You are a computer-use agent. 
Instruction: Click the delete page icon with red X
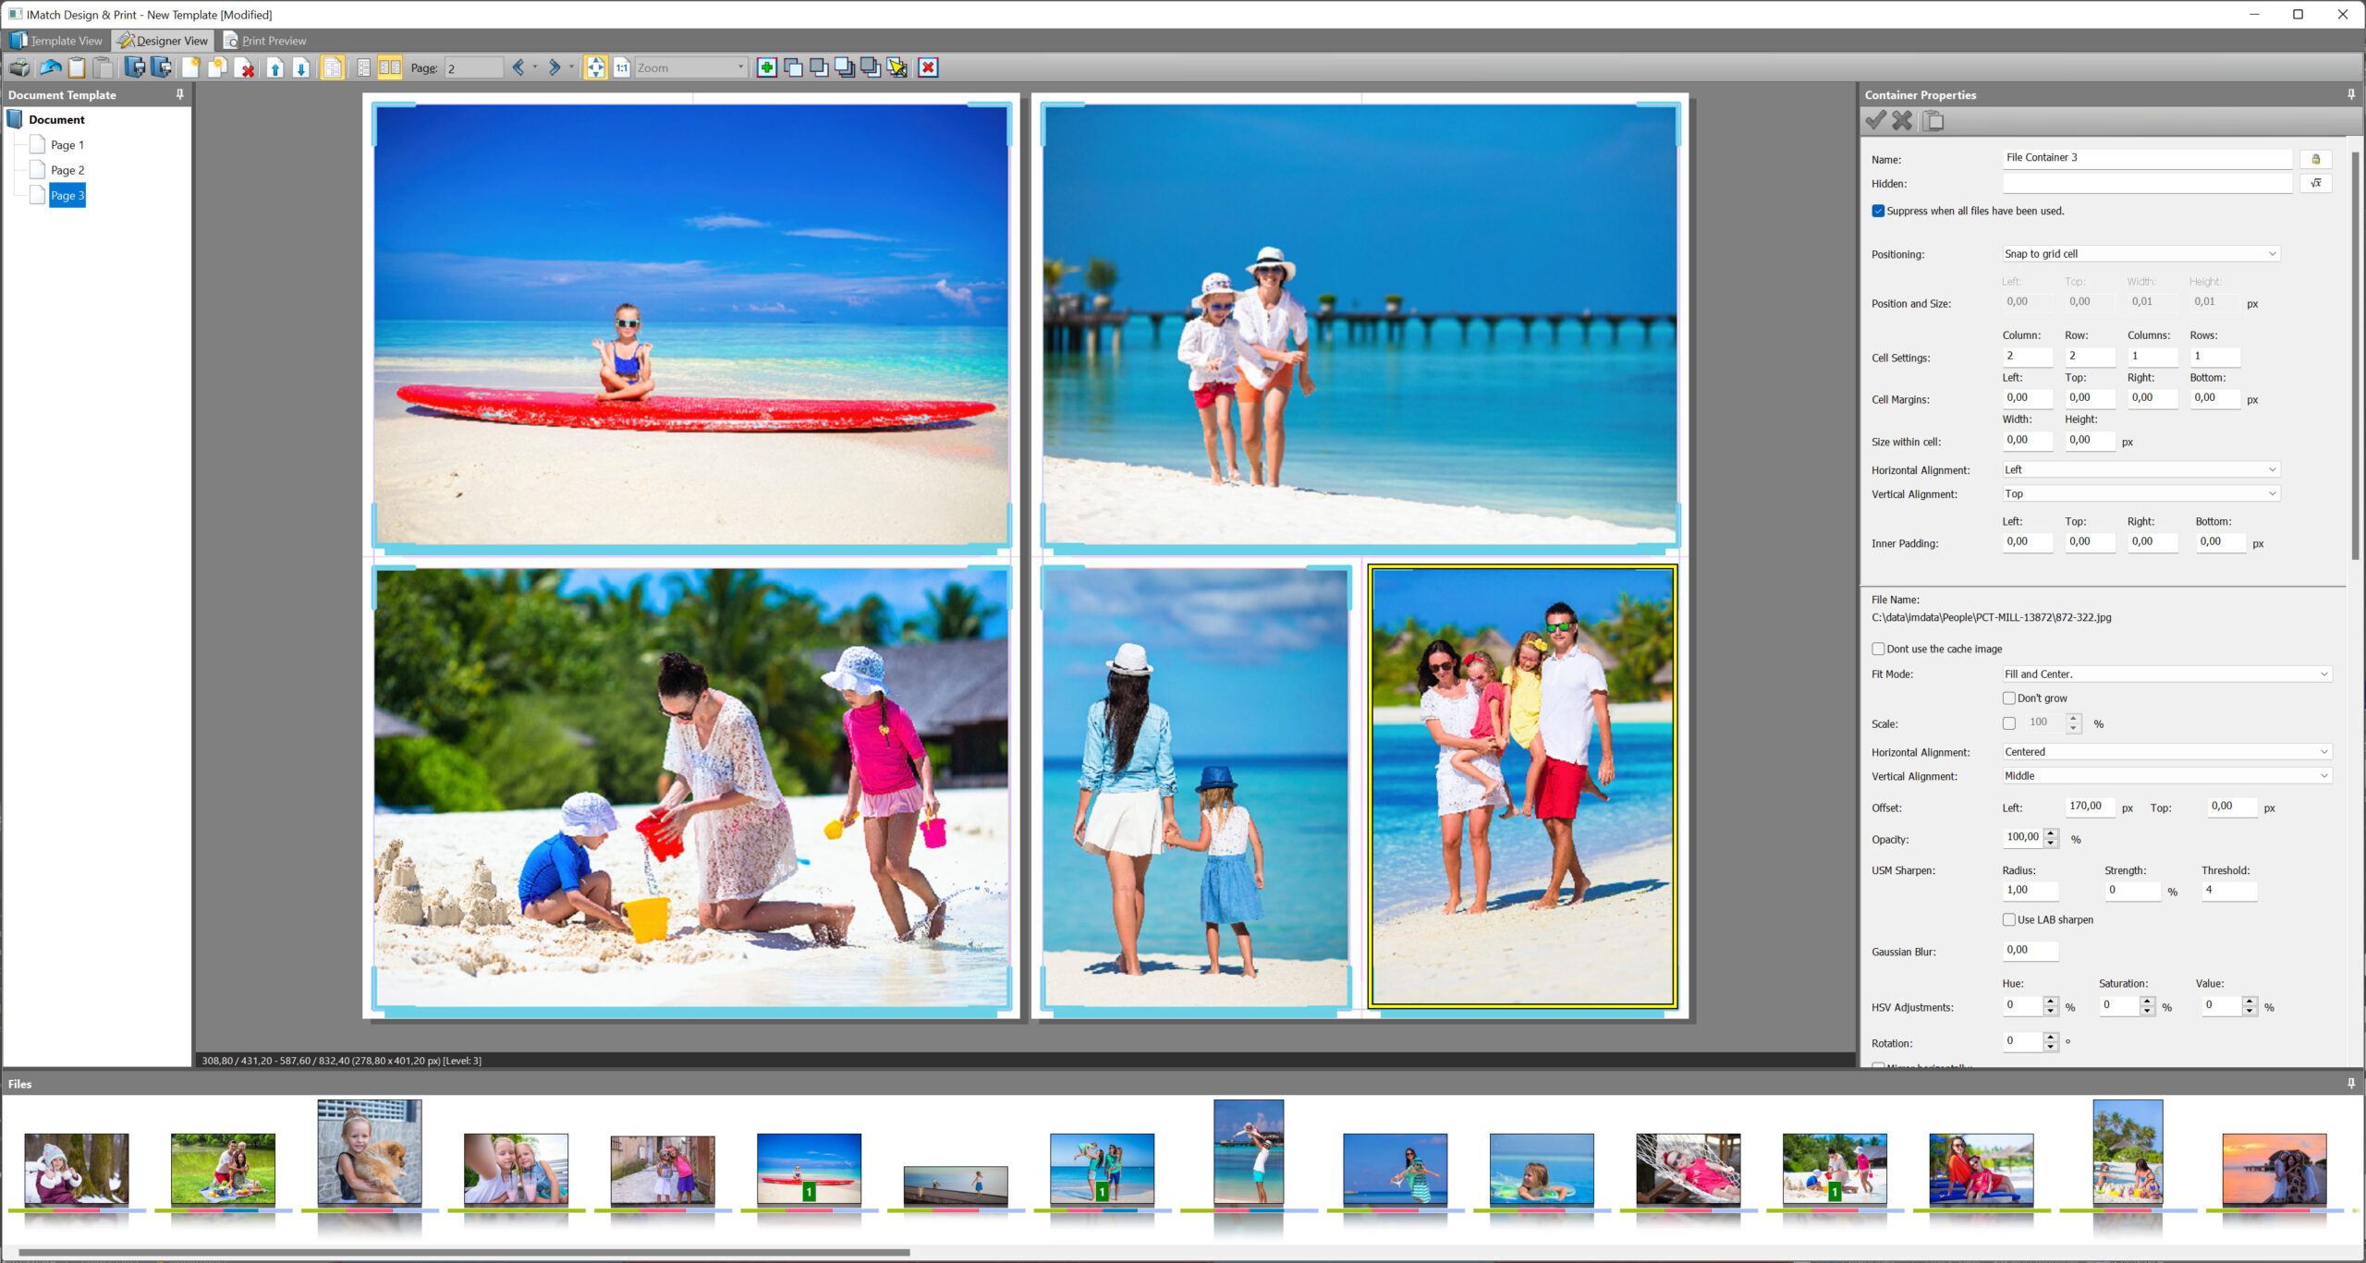click(x=246, y=67)
